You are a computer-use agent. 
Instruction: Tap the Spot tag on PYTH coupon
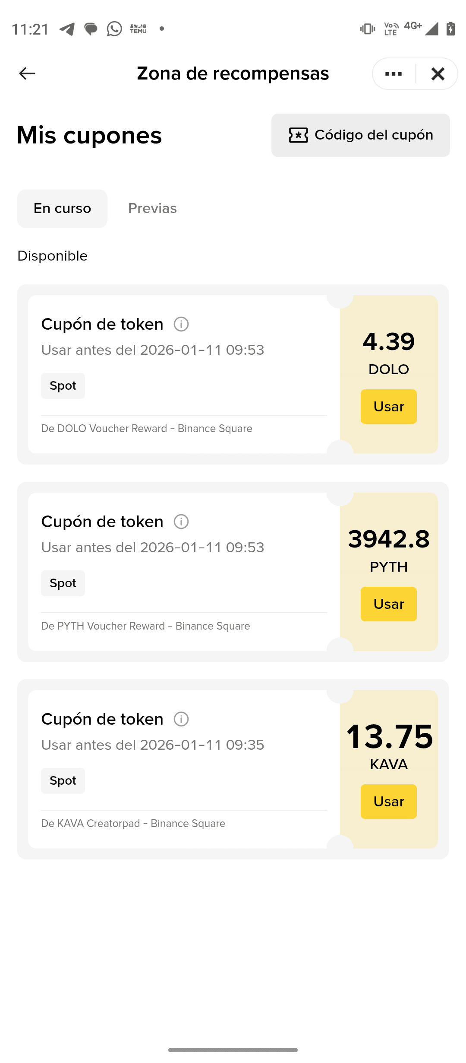63,583
